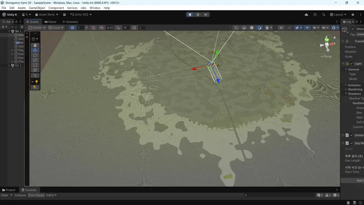Click the background tasks status bar icon

(x=360, y=203)
